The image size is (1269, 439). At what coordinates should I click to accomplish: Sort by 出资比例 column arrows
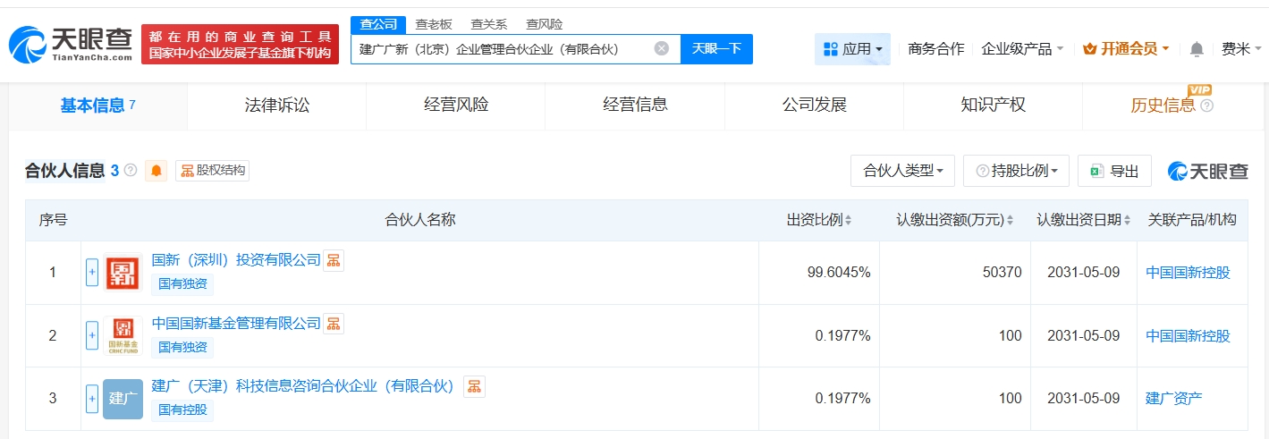pyautogui.click(x=848, y=220)
